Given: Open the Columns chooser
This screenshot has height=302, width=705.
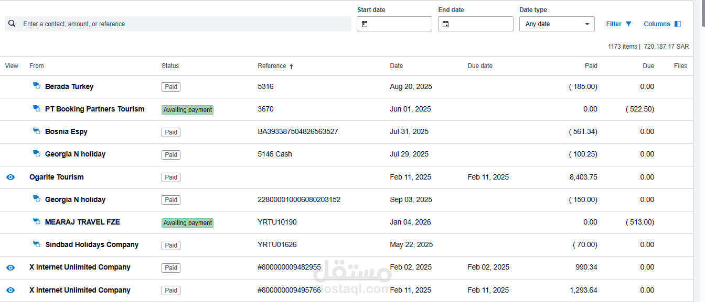Looking at the screenshot, I should pos(662,24).
